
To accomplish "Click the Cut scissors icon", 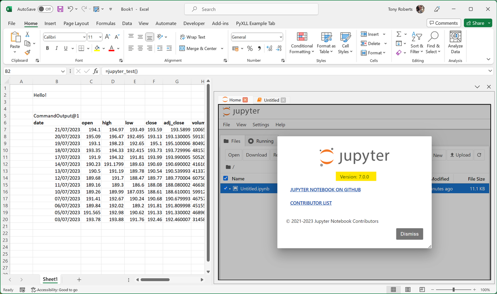I will pos(27,35).
